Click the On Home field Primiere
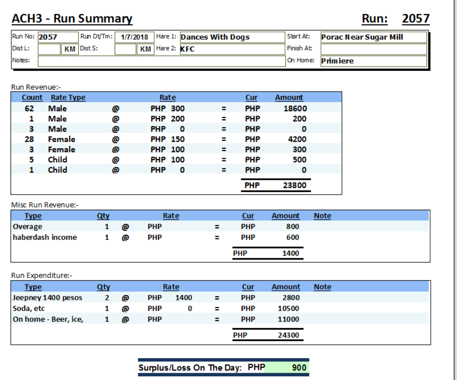 [x=373, y=61]
